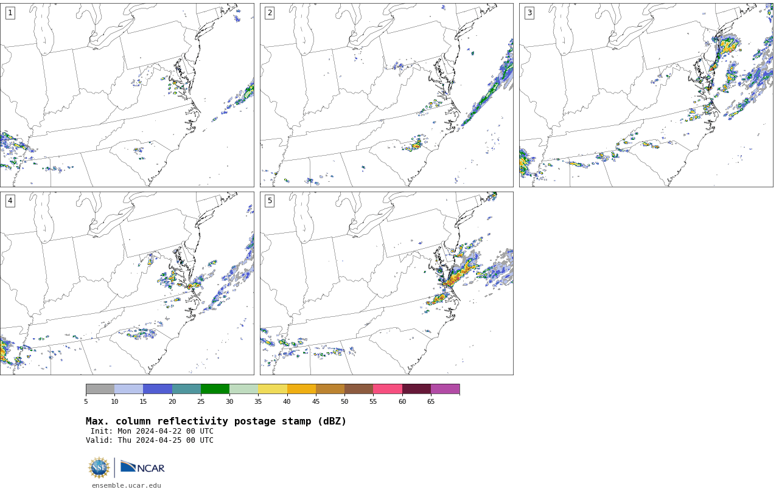This screenshot has height=492, width=779.
Task: Select the blue 15-20 dBZ swatch
Action: click(x=158, y=389)
